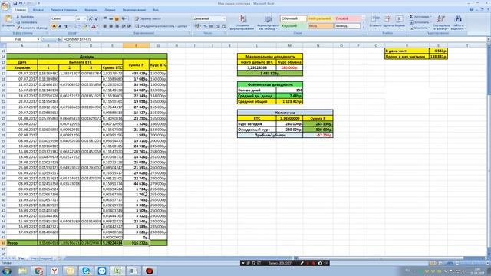
Task: Open the Formulas ribbon tab
Action: [91, 10]
